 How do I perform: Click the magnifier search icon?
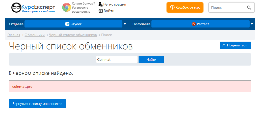tap(249, 7)
